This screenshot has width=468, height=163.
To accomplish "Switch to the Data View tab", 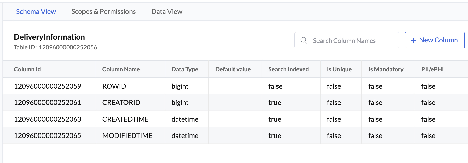I will click(x=167, y=12).
